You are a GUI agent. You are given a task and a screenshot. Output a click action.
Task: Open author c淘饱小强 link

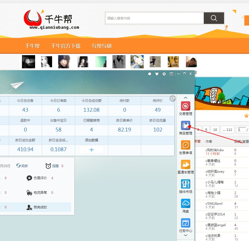[213, 193]
